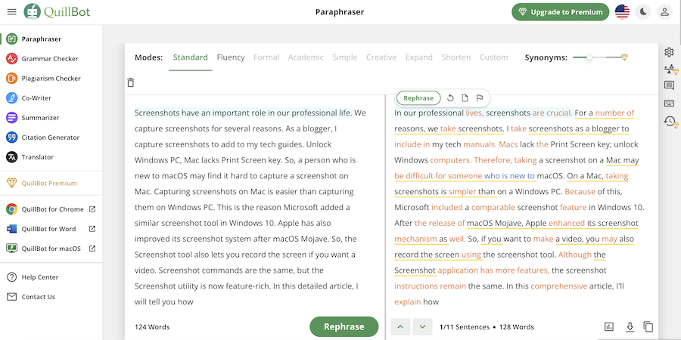Open QuillBot for macOS link

pyautogui.click(x=51, y=249)
